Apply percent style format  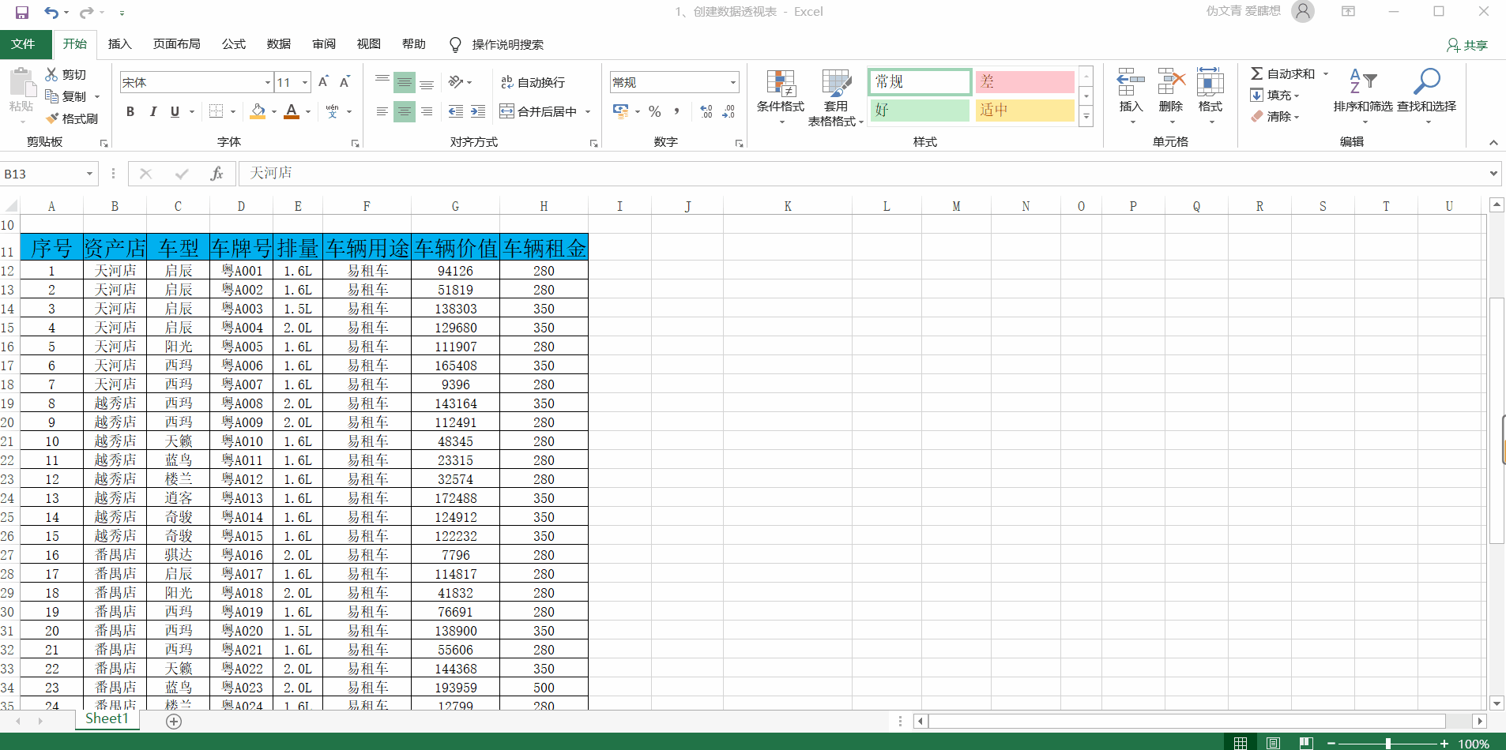pyautogui.click(x=655, y=111)
